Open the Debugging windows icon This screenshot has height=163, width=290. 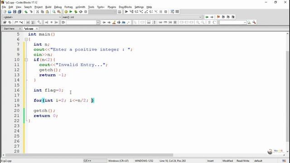click(x=172, y=12)
